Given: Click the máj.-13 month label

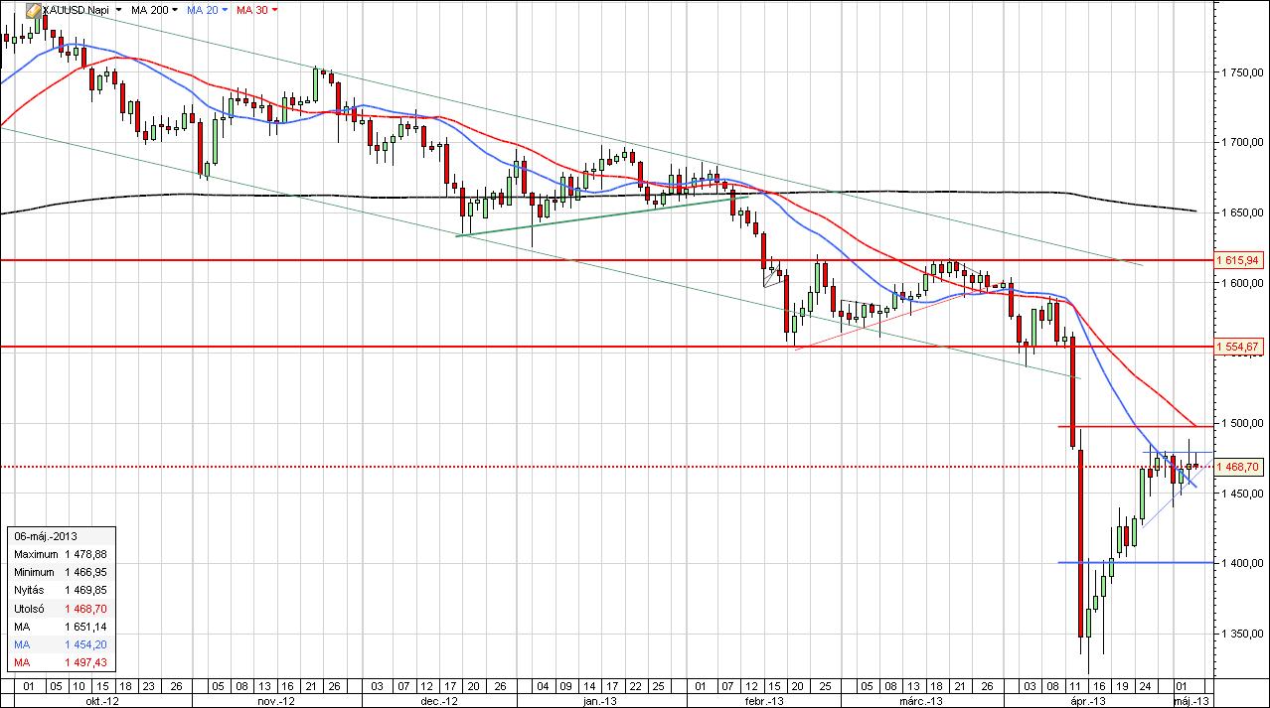Looking at the screenshot, I should pos(1191,701).
